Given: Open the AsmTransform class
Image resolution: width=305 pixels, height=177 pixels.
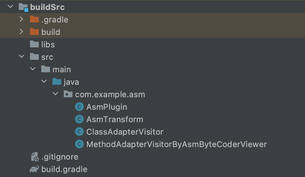Looking at the screenshot, I should point(114,119).
